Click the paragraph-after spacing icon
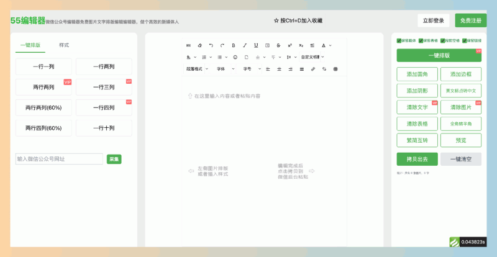This screenshot has width=497, height=257. pos(273,57)
